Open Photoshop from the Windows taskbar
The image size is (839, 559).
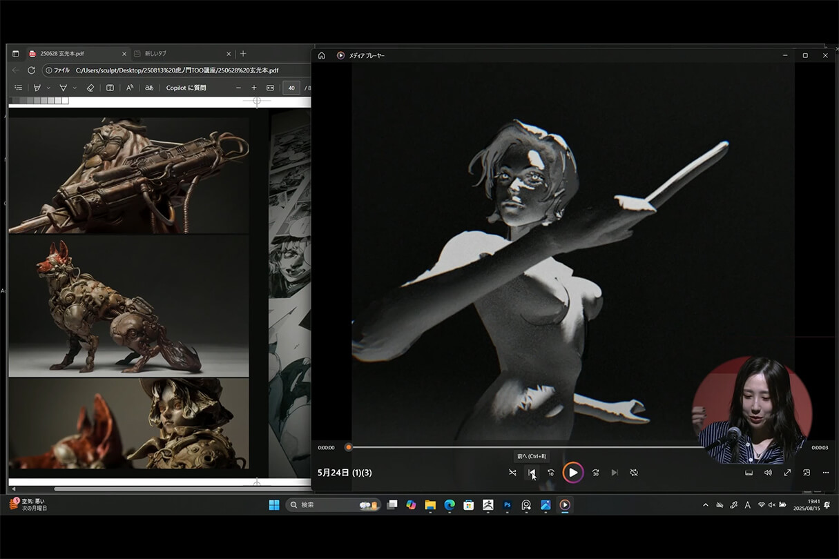coord(507,505)
